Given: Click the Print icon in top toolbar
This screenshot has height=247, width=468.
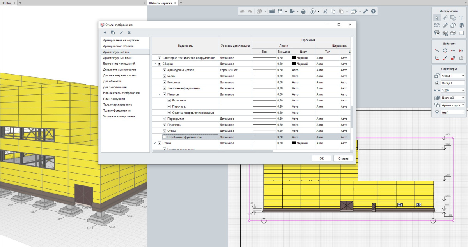Looking at the screenshot, I should click(303, 11).
